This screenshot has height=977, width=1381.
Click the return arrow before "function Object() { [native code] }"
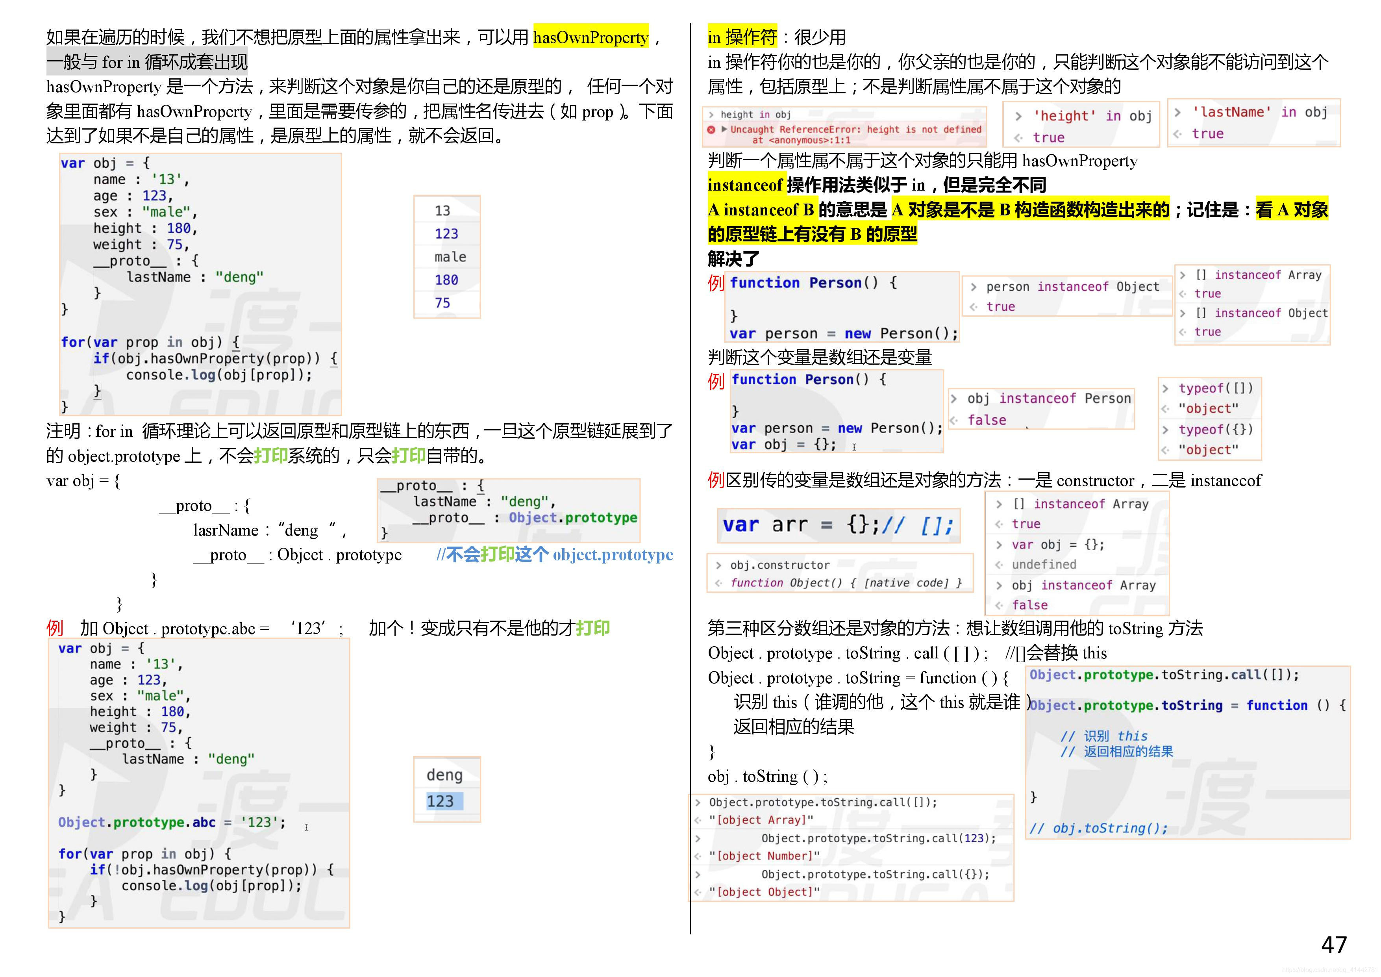tap(718, 583)
